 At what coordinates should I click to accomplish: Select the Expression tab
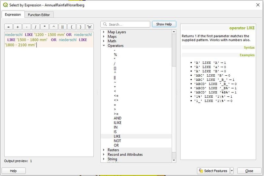pyautogui.click(x=13, y=15)
